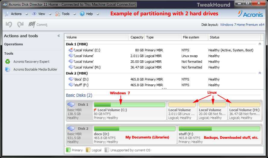Viewport: 268px width, 158px height.
Task: Collapse the Disk 1 (MBR) group
Action: coord(260,44)
